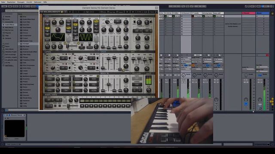The height and width of the screenshot is (154, 275).
Task: Open LFO 3 rate dropdown
Action: [x=64, y=68]
